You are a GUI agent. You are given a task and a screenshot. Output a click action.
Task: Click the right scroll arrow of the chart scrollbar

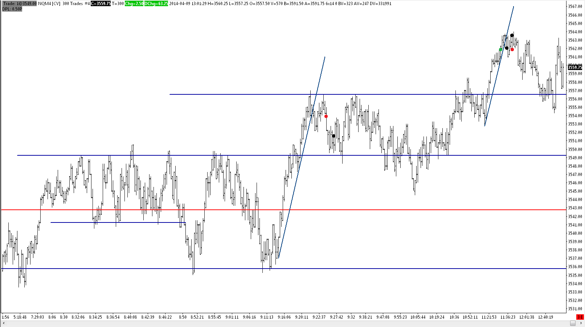[x=581, y=323]
